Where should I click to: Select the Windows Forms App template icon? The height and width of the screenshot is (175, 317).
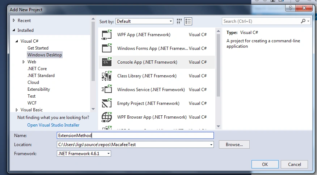tap(107, 48)
